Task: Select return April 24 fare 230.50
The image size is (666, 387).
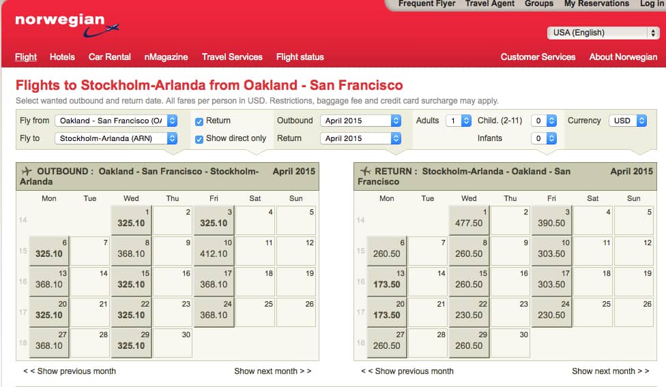Action: (x=551, y=313)
